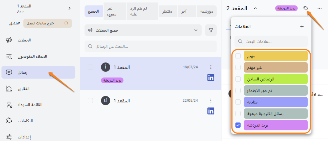Click the filter funnel icon
Image resolution: width=328 pixels, height=141 pixels.
point(211,30)
